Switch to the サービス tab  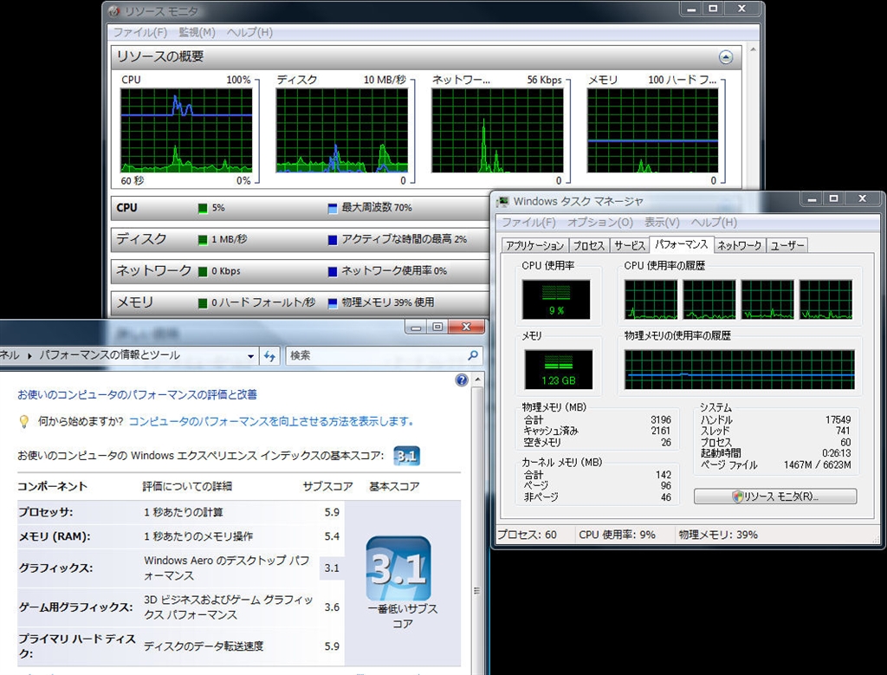[x=629, y=245]
